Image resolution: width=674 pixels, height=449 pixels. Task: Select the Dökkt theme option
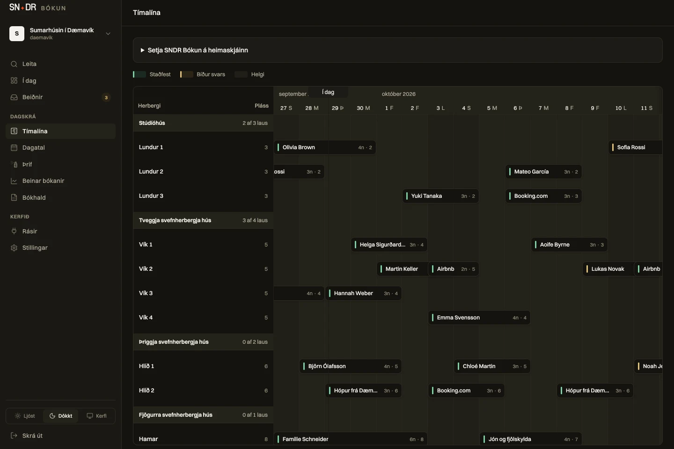click(x=61, y=416)
